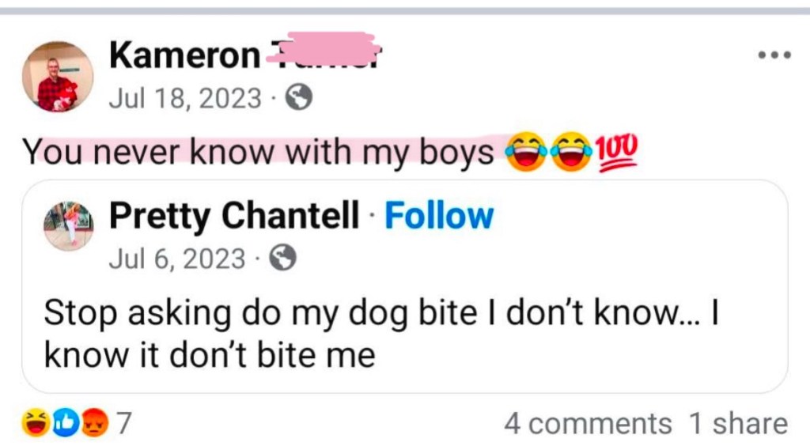
Task: Click the public globe icon beside Jul 18
Action: pos(298,98)
